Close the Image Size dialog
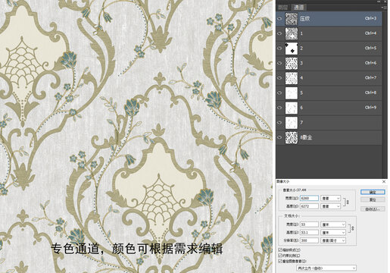This screenshot has height=273, width=390. tap(384, 181)
